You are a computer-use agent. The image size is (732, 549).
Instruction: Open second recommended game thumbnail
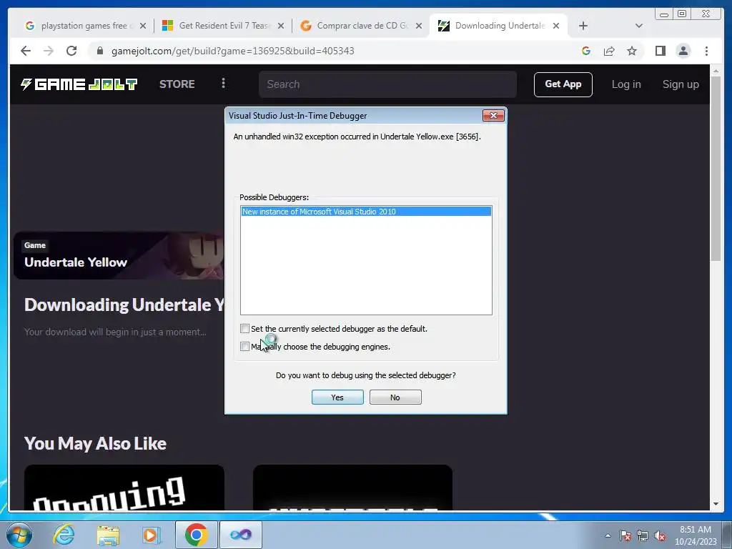tap(352, 488)
